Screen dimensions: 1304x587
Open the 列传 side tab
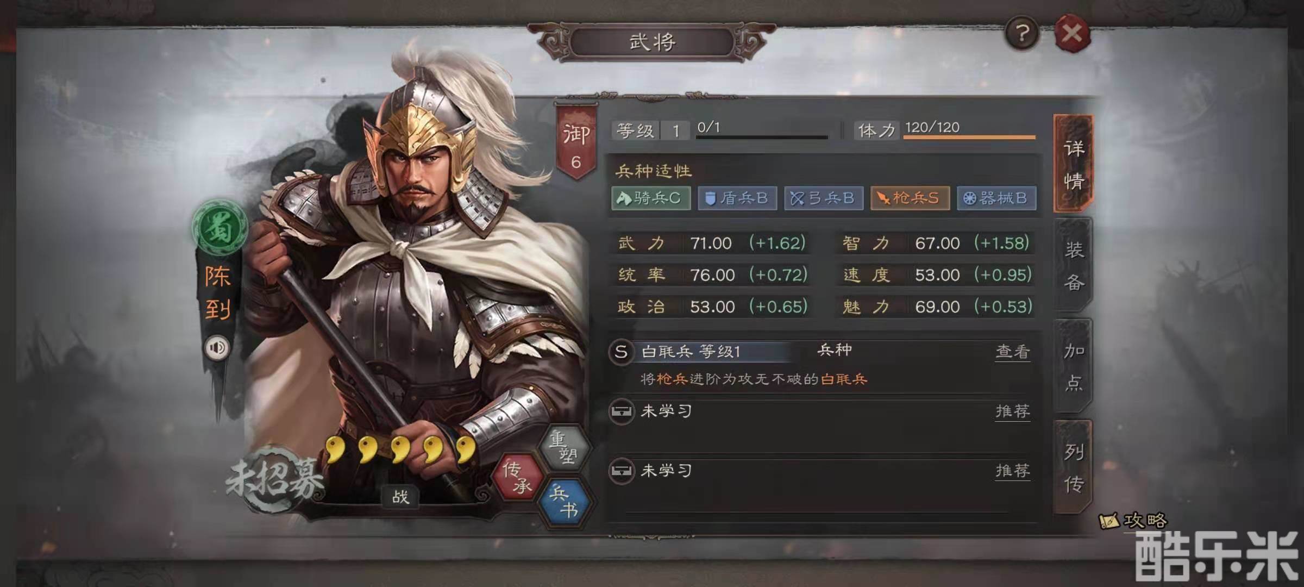pos(1073,467)
